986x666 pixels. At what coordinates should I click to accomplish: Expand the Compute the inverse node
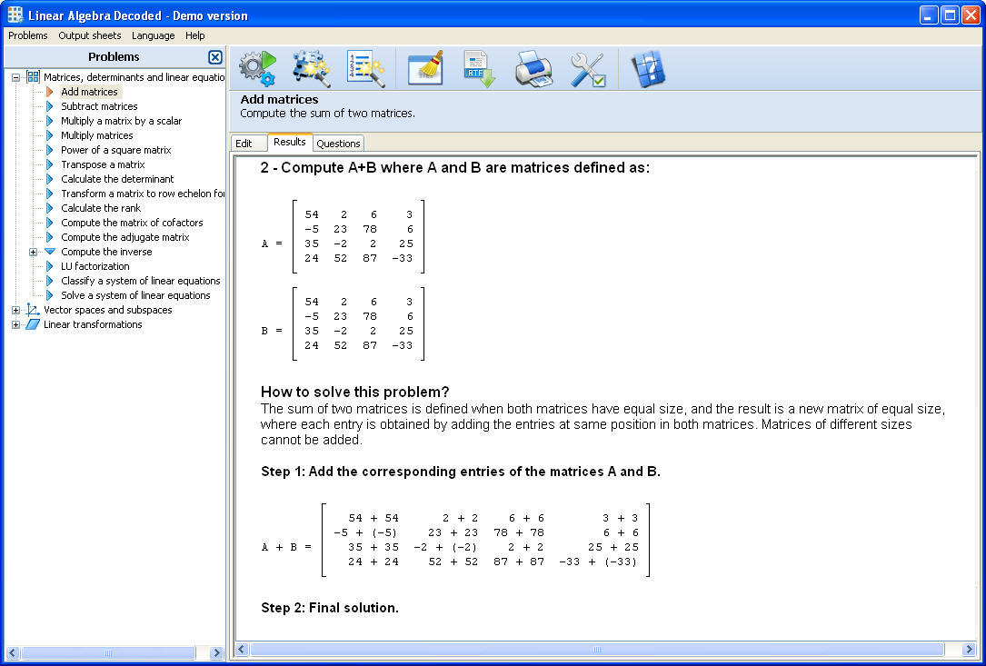pyautogui.click(x=33, y=252)
